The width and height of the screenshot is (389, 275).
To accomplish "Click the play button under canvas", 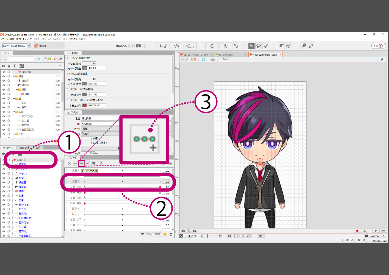I will click(x=376, y=231).
